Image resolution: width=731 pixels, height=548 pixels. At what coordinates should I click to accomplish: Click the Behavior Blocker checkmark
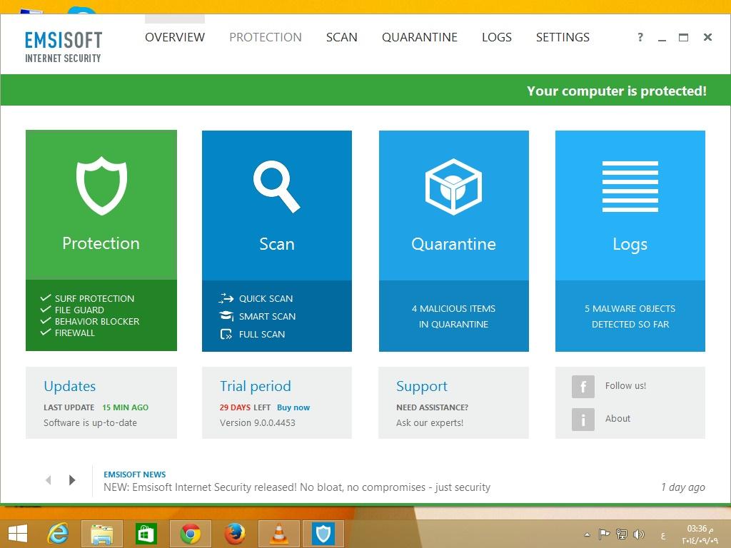coord(46,321)
